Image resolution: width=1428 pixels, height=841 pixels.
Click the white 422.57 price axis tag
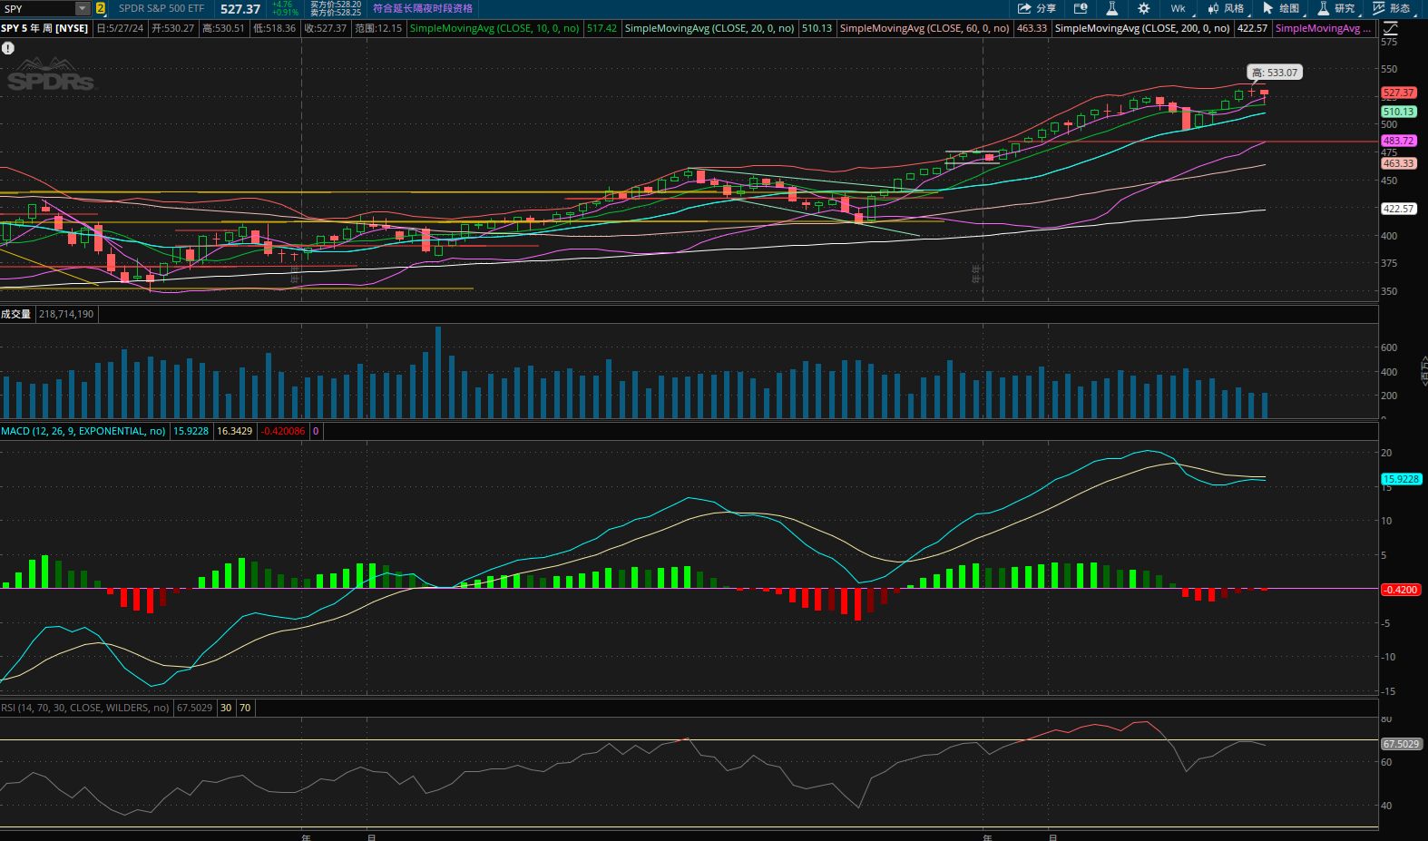(x=1398, y=209)
